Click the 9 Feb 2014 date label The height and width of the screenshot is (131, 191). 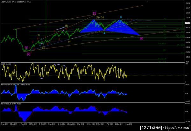pos(109,124)
